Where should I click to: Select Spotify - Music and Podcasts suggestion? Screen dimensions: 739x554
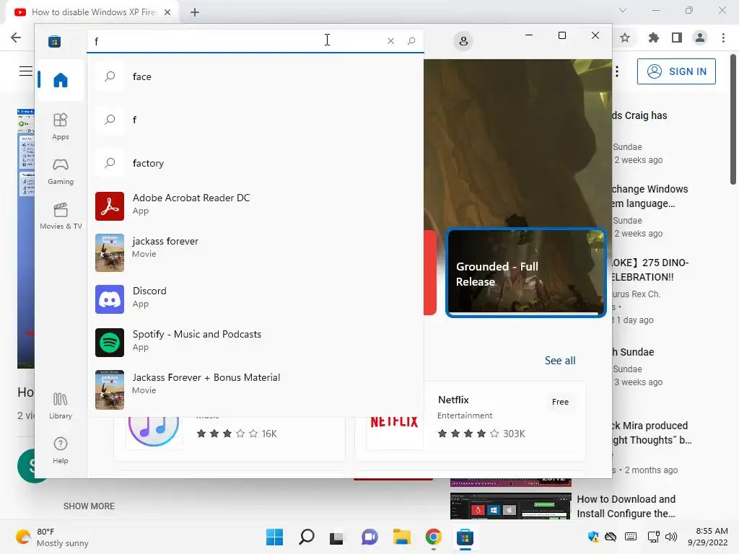click(x=255, y=342)
